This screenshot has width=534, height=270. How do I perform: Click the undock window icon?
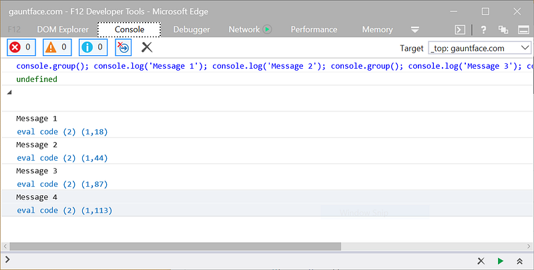(503, 30)
